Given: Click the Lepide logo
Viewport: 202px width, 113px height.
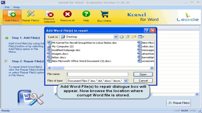Looking at the screenshot, I should tap(187, 17).
